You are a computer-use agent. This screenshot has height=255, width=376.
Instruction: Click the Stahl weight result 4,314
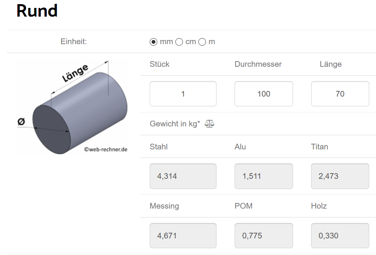(x=183, y=176)
